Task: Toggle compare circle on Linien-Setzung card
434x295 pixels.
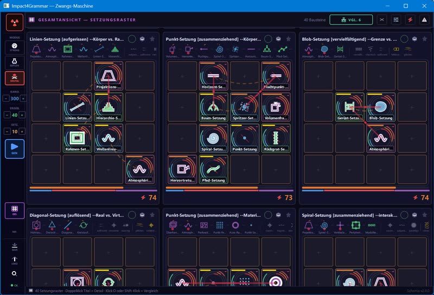Action: 132,39
